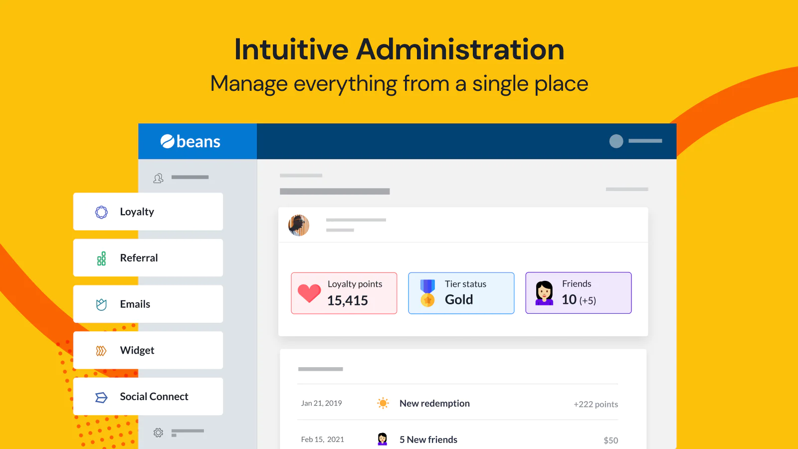Screen dimensions: 798x449
Task: Click the 'Feb 15, 2021' date
Action: 323,440
